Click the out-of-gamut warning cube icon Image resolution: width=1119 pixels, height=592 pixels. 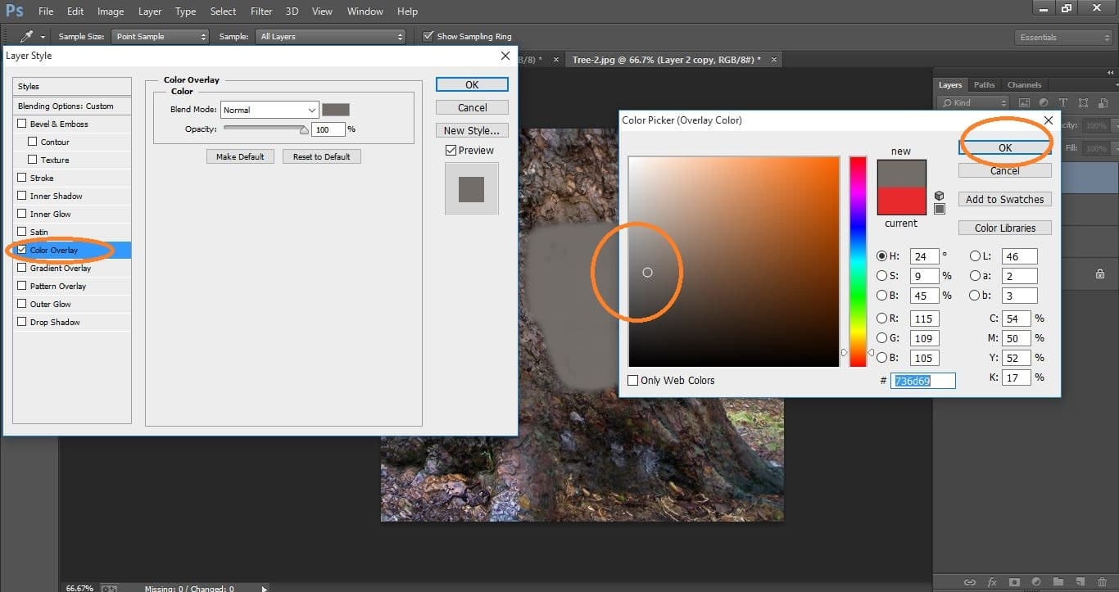[939, 196]
